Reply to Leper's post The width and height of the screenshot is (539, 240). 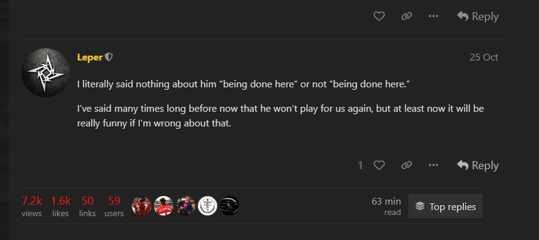pos(478,165)
